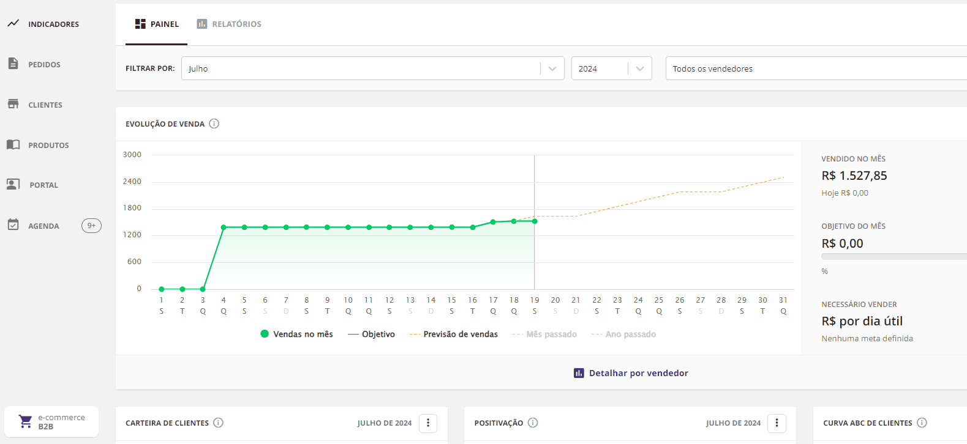Open the Pedidos document icon
Viewport: 967px width, 444px height.
[13, 64]
